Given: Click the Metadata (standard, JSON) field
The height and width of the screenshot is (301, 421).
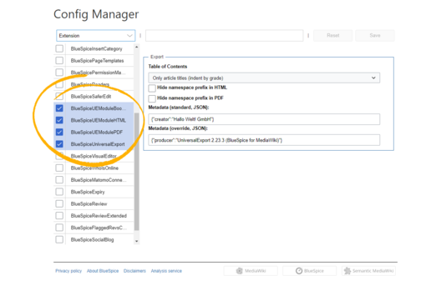Looking at the screenshot, I should [x=264, y=119].
